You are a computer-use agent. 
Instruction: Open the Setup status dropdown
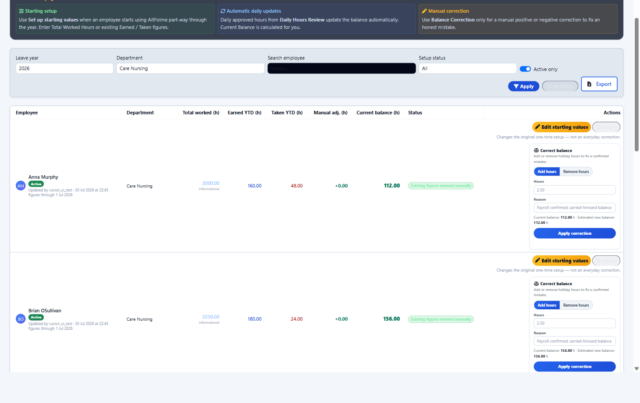(x=467, y=68)
